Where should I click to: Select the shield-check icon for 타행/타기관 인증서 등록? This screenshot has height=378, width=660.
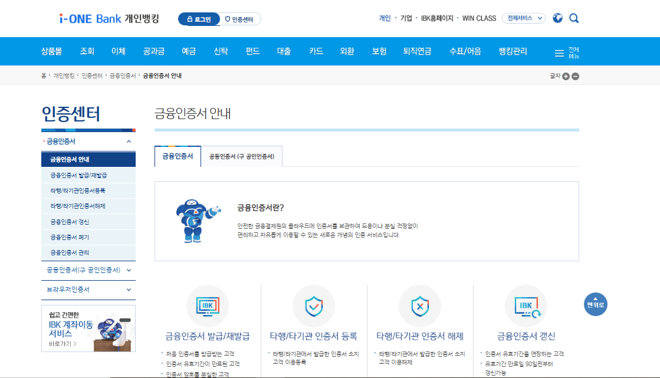314,306
